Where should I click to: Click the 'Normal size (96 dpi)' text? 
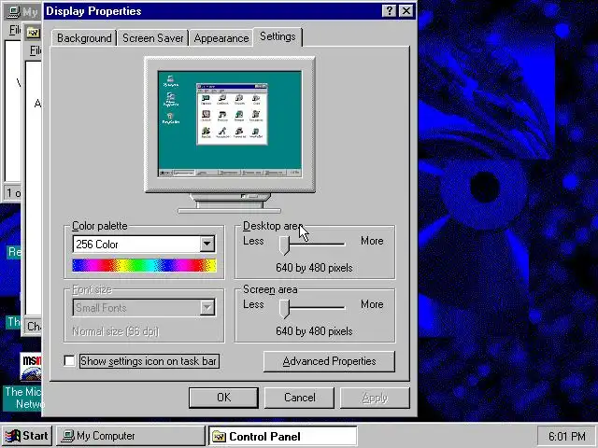pos(115,331)
